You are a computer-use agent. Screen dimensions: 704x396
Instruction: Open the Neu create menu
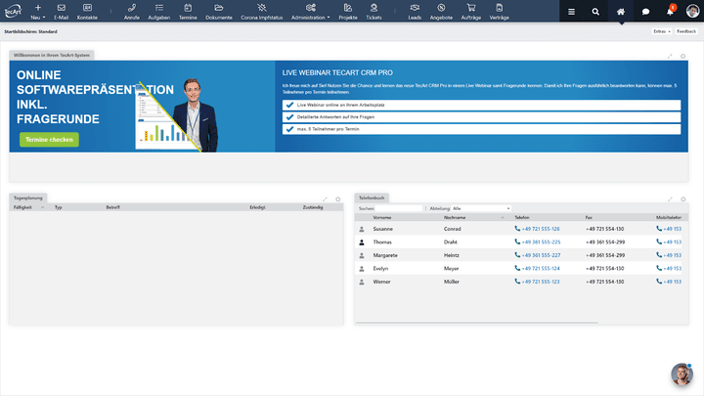(x=38, y=12)
